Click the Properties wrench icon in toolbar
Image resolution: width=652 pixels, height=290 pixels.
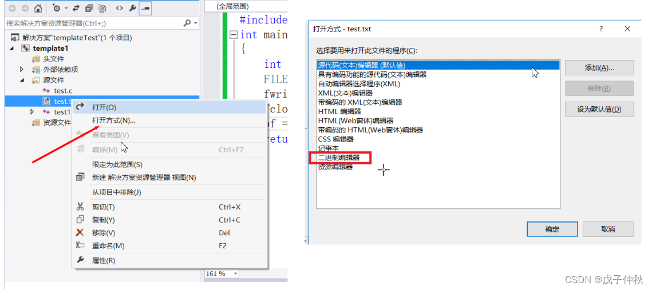pos(132,8)
